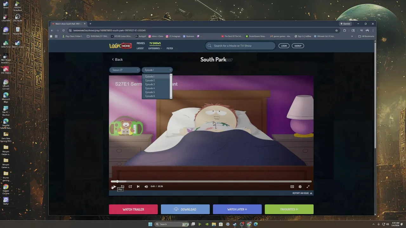
Task: Expand the bookmarks overflow chevron
Action: coord(352,36)
